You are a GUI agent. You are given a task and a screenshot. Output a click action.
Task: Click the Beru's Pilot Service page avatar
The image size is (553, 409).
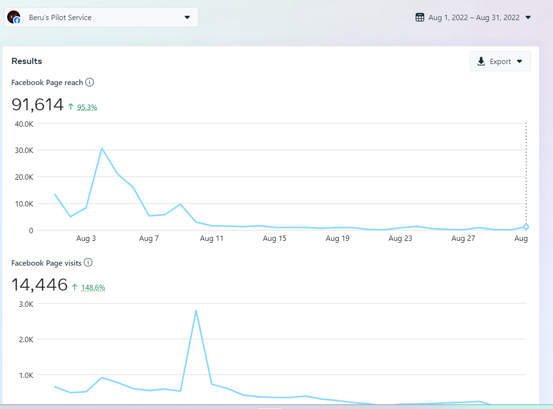coord(14,17)
